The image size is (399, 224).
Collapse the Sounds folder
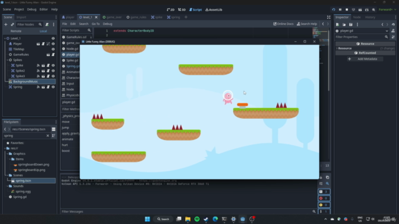point(7,186)
